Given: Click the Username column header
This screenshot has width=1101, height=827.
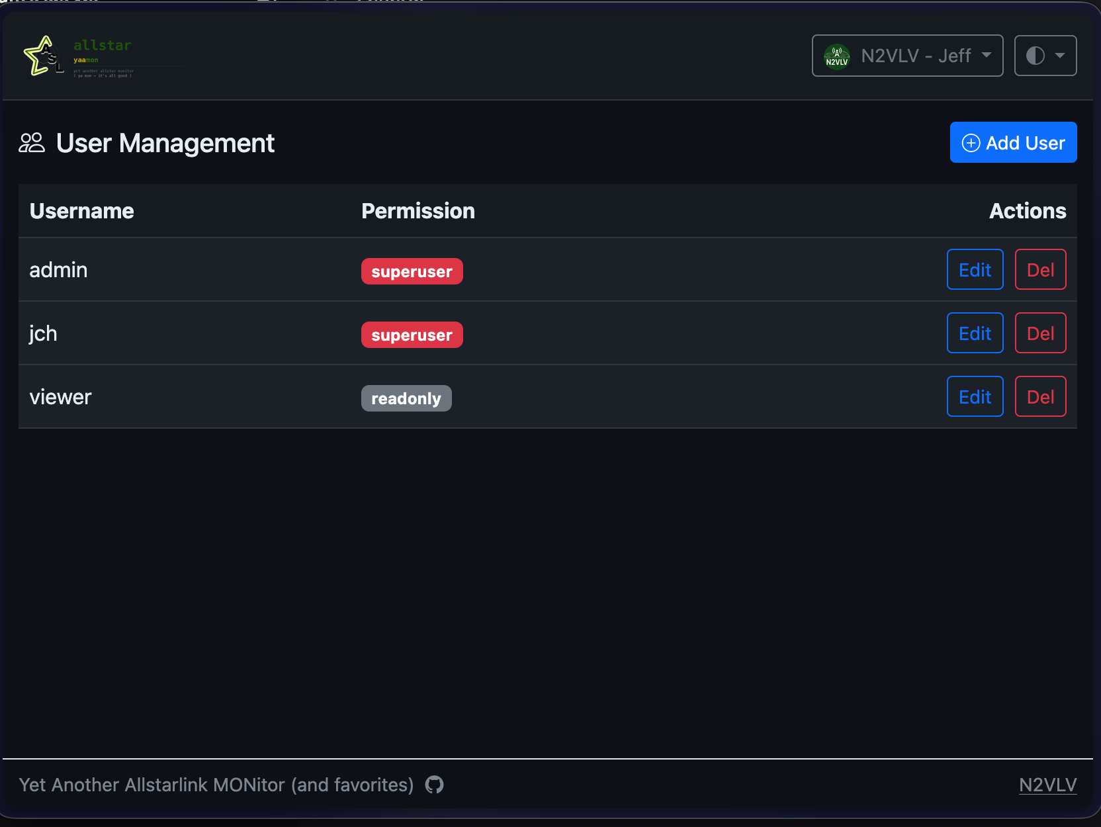Looking at the screenshot, I should (82, 211).
